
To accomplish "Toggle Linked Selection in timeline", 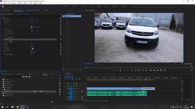I will pyautogui.click(x=73, y=79).
